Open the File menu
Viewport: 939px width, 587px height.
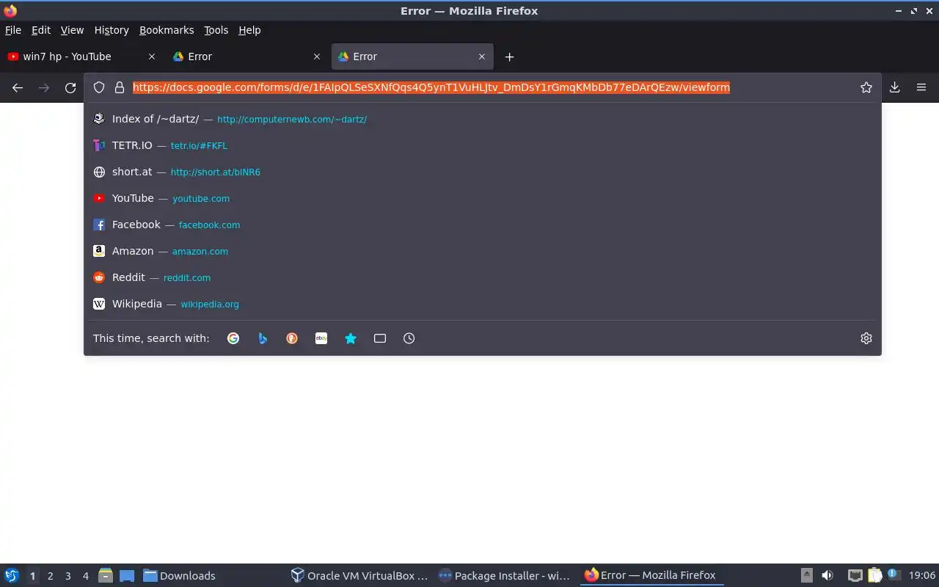[13, 30]
